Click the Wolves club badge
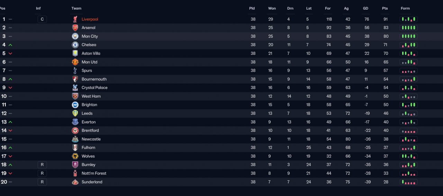The height and width of the screenshot is (196, 443). [75, 156]
